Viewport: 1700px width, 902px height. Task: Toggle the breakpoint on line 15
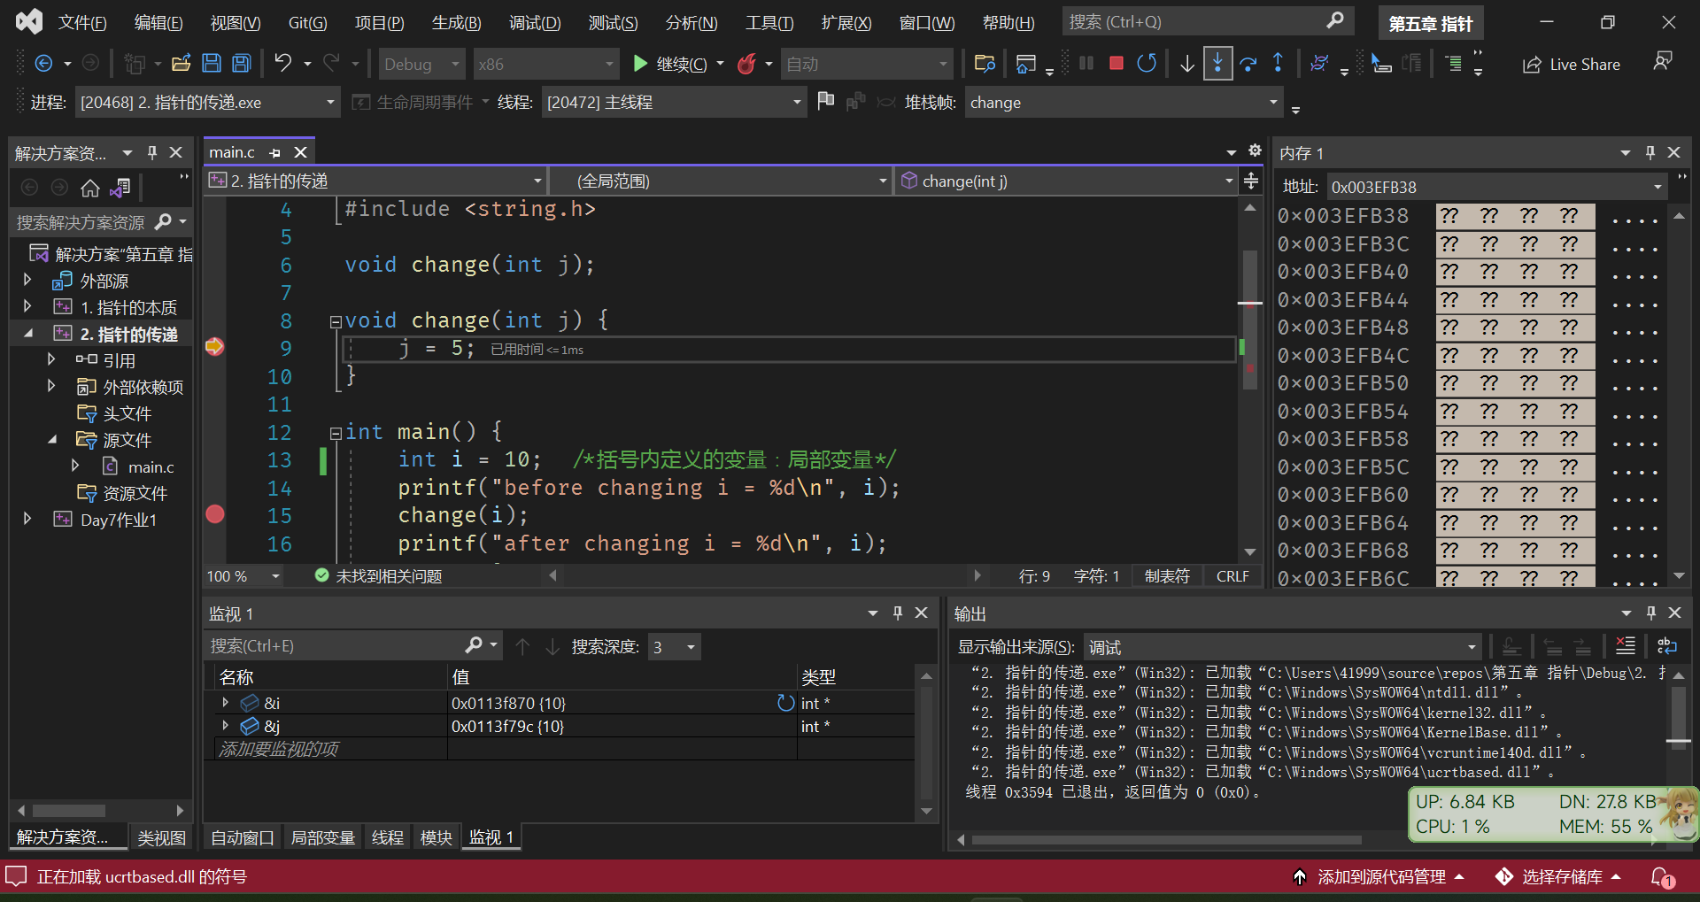215,515
